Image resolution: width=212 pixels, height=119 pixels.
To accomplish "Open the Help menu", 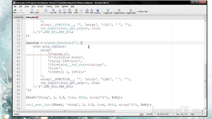I will pyautogui.click(x=73, y=7).
